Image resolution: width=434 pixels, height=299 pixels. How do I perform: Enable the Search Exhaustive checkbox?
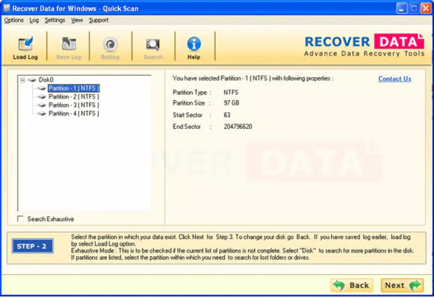[20, 219]
